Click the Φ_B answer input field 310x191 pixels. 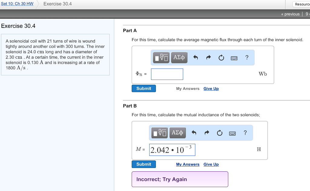167,74
